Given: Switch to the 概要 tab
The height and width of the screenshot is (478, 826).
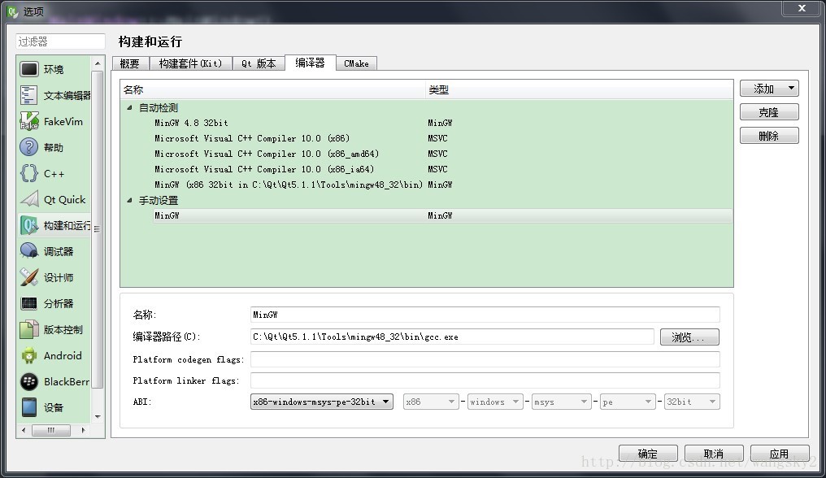Looking at the screenshot, I should (x=129, y=63).
